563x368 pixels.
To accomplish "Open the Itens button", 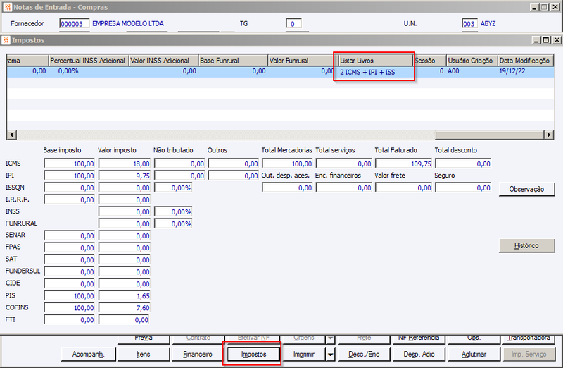I will pyautogui.click(x=144, y=355).
